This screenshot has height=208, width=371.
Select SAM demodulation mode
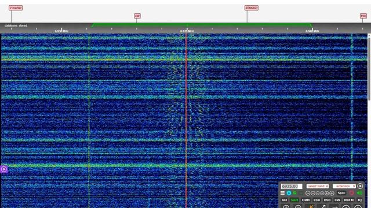(294, 200)
